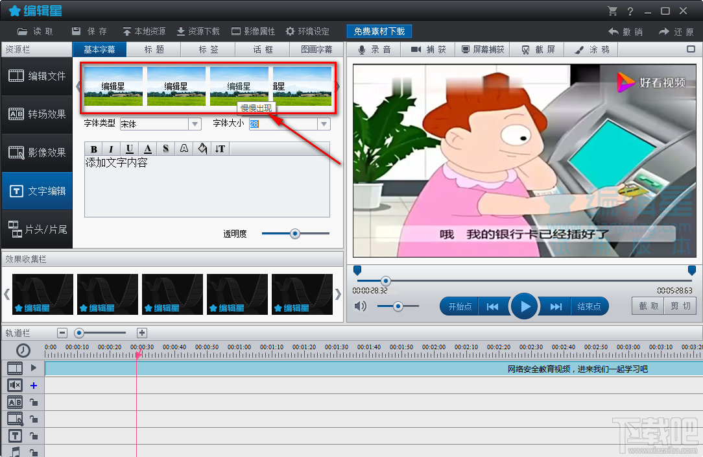The height and width of the screenshot is (457, 703).
Task: Adjust the preview volume slider
Action: [398, 306]
